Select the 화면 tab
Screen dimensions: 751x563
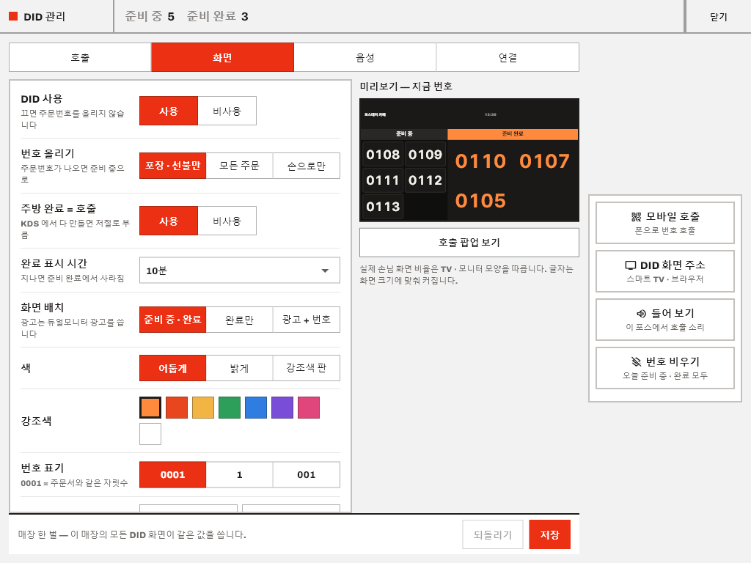click(222, 57)
